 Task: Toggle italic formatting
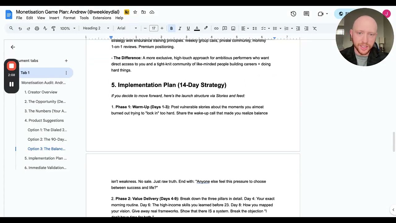click(180, 28)
